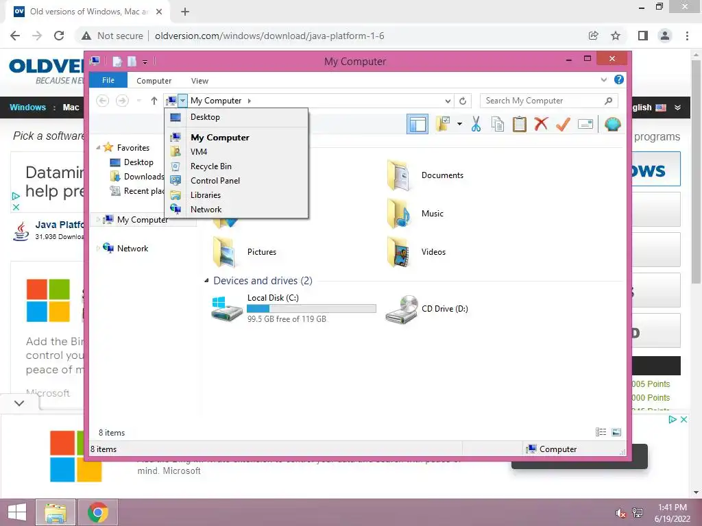Choose Libraries in the location dropdown

[x=237, y=195]
